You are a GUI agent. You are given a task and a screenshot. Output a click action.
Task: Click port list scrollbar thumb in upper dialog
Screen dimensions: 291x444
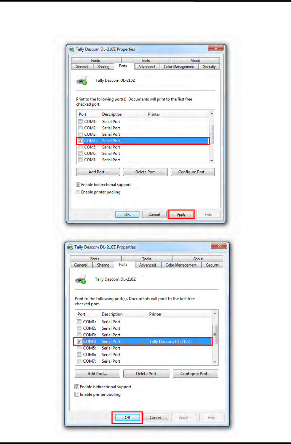[x=212, y=134]
